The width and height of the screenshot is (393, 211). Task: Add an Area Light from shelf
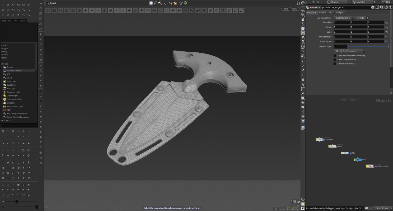click(10, 89)
